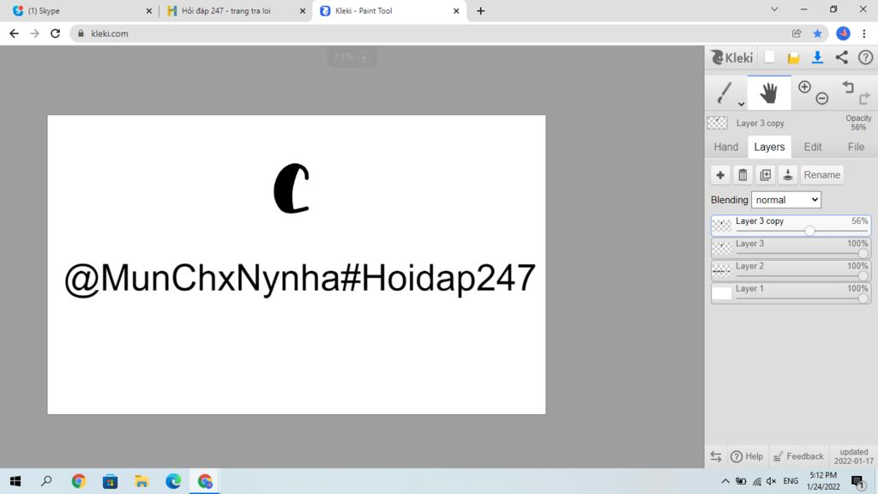Toggle the muted volume icon in tray
The width and height of the screenshot is (878, 494).
(772, 481)
